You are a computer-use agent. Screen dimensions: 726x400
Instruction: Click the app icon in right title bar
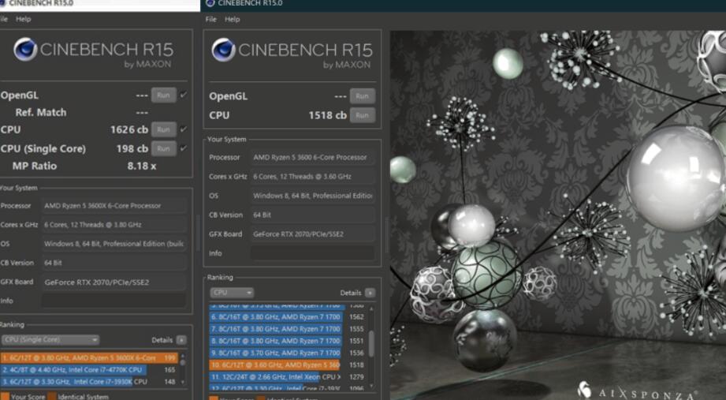(x=210, y=3)
